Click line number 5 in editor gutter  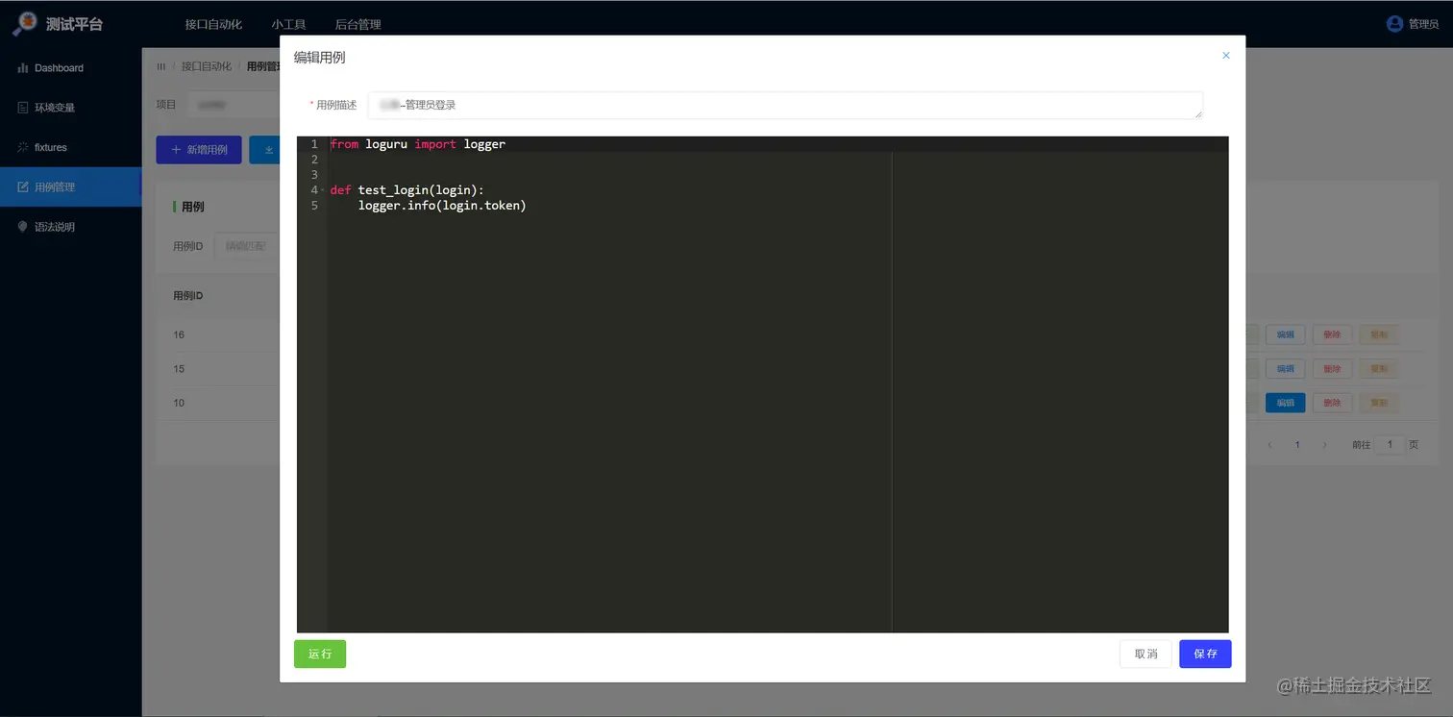[x=314, y=206]
